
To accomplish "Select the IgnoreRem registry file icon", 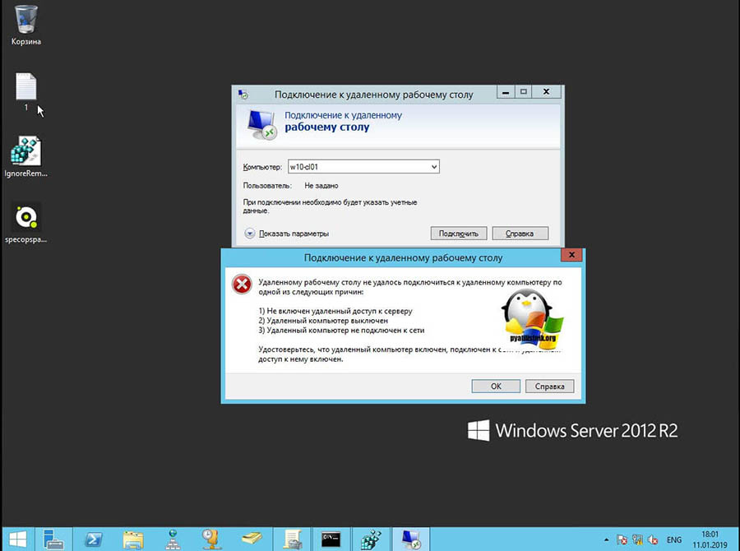I will coord(25,153).
